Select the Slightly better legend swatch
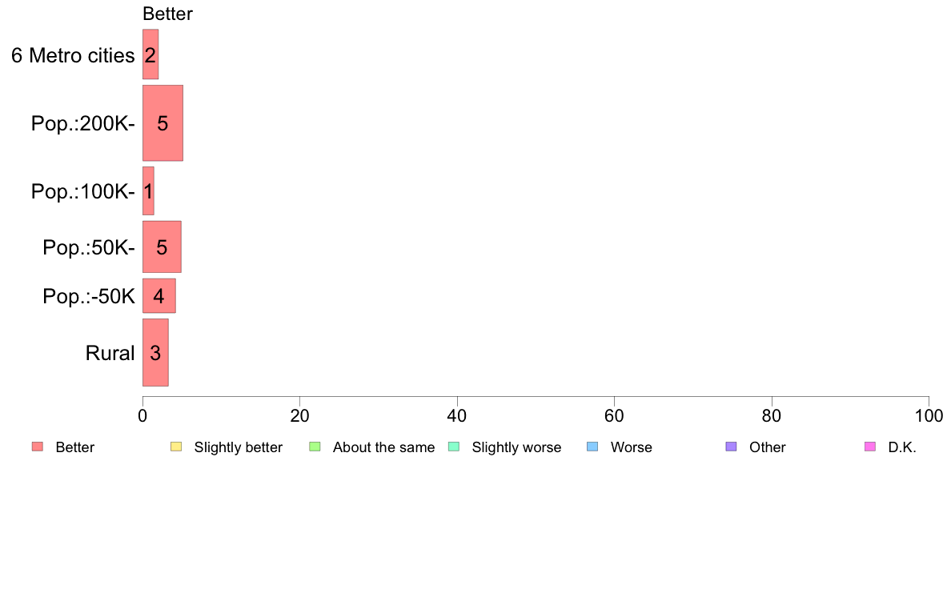The image size is (951, 589). [176, 447]
